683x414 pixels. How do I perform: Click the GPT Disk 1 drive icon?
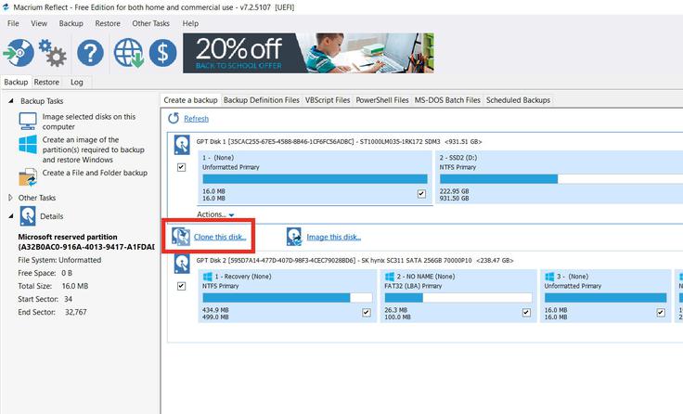click(182, 145)
